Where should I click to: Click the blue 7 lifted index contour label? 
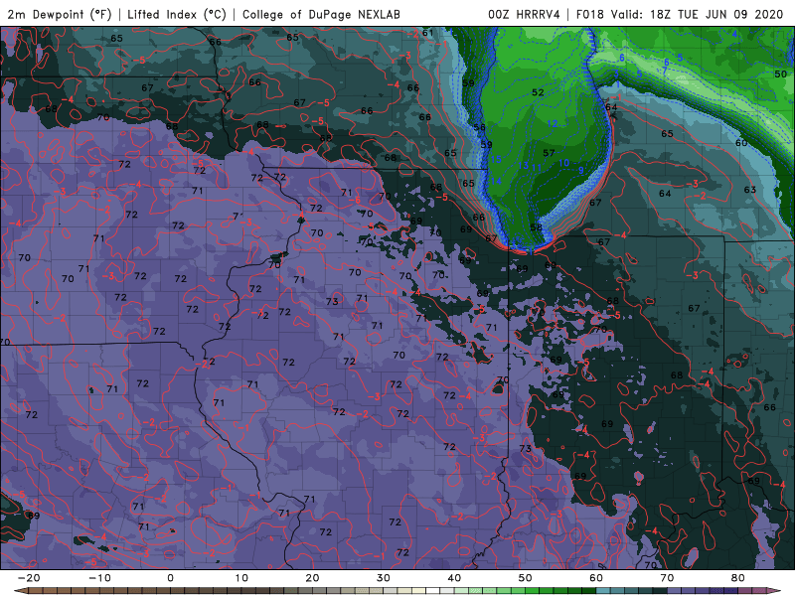coord(665,71)
